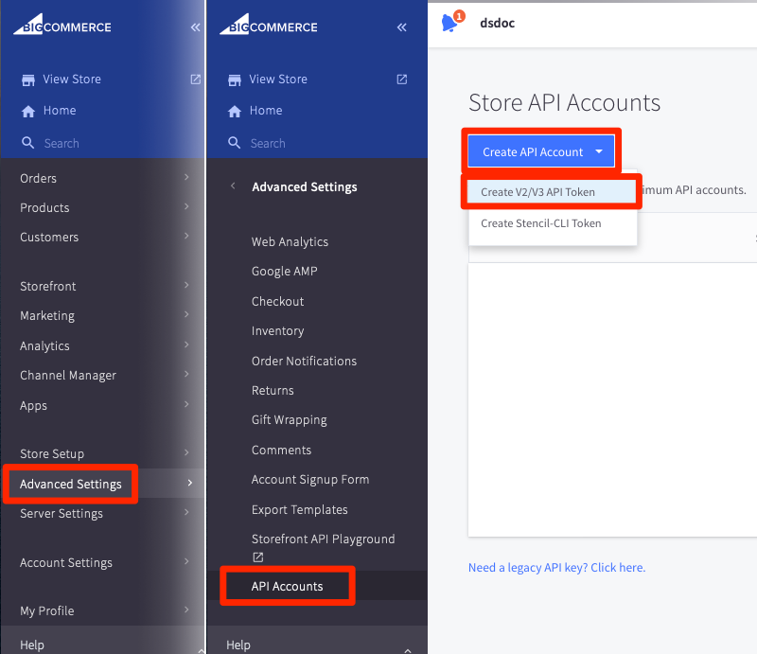Open Customers in the left menu
Viewport: 757px width, 654px height.
(49, 238)
